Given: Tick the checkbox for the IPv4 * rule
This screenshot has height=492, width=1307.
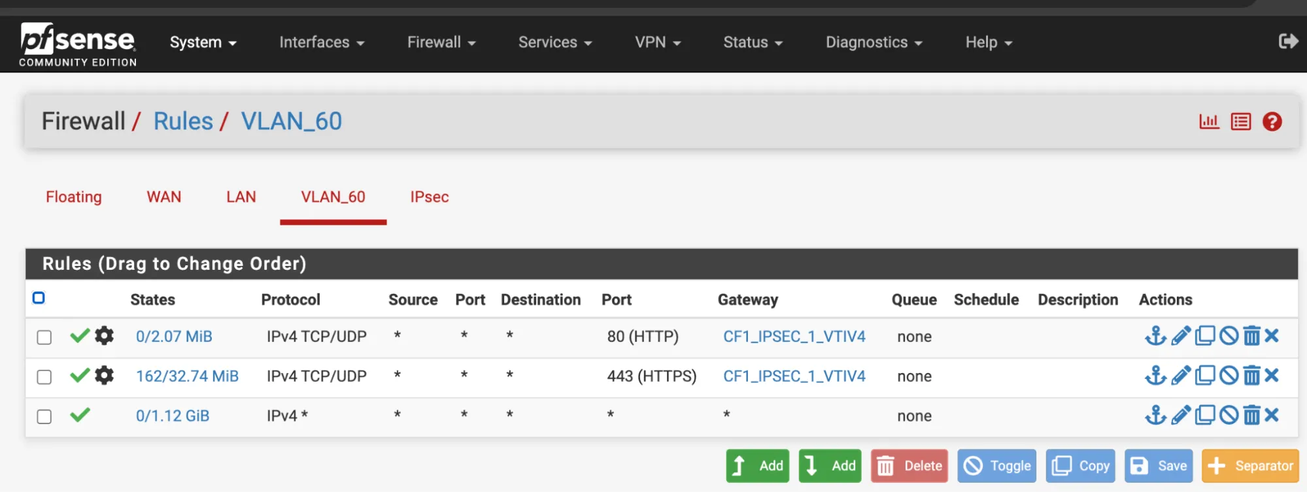Looking at the screenshot, I should (44, 417).
